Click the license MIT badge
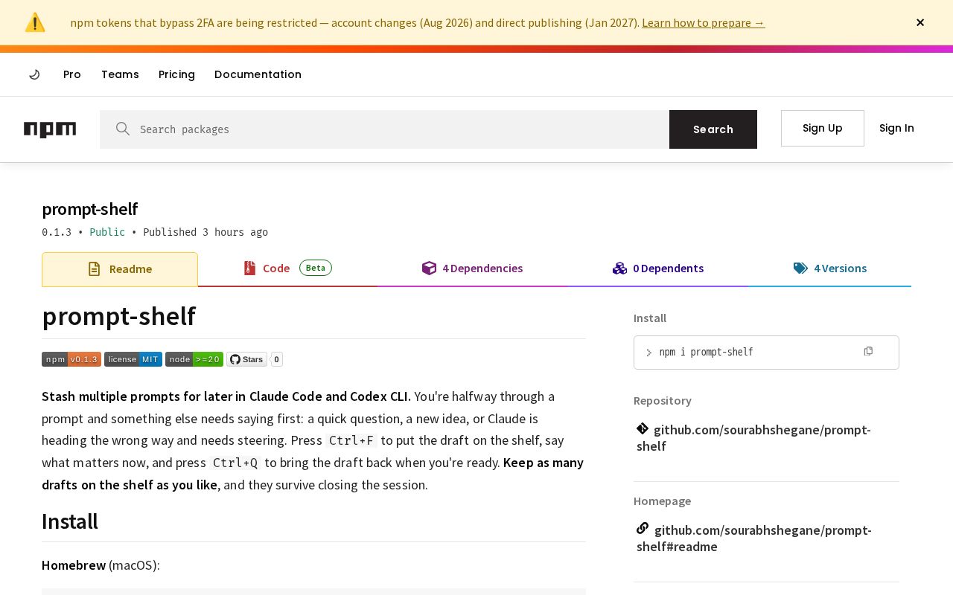Screen dimensions: 953x595 tap(133, 359)
